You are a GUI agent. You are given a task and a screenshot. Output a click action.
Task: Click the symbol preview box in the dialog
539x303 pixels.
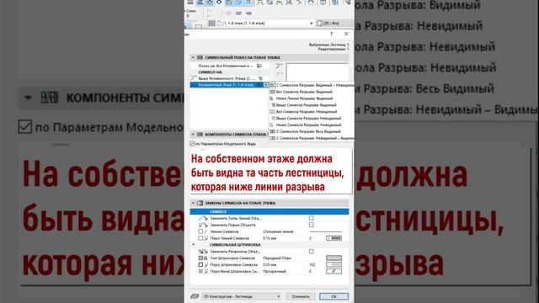[317, 72]
